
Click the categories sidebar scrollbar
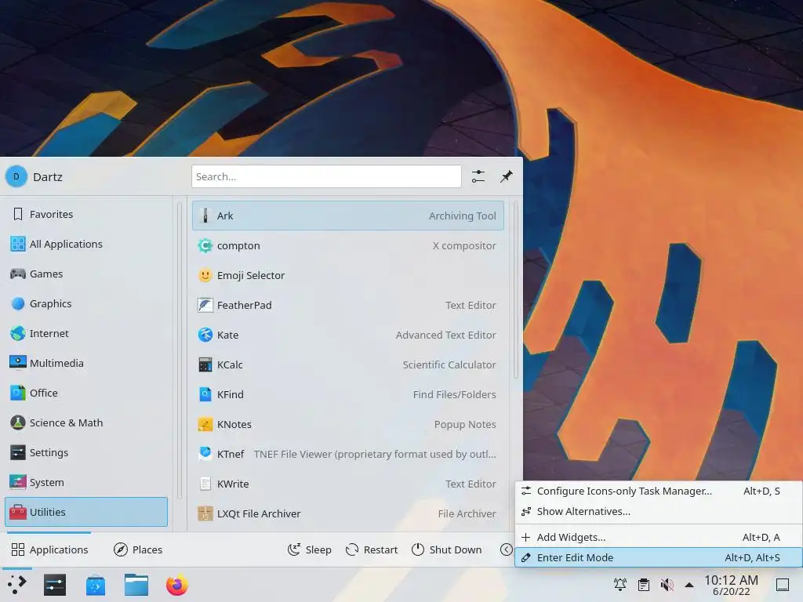[x=180, y=351]
